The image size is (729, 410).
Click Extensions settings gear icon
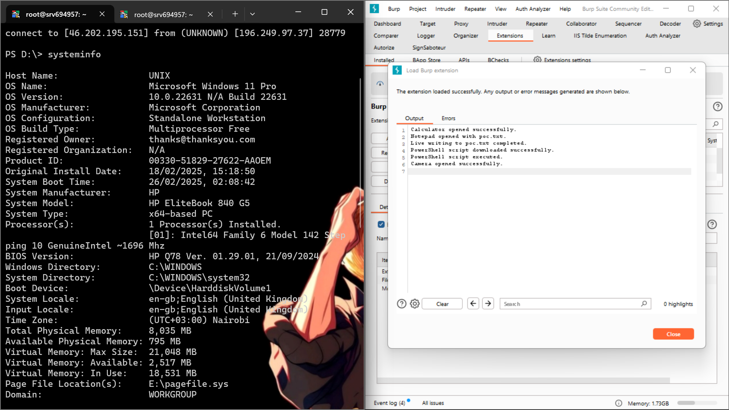point(537,60)
